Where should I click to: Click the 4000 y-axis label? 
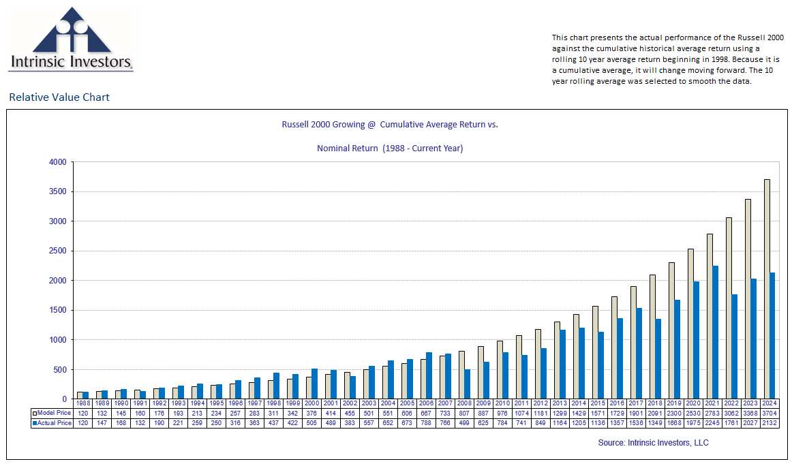[57, 162]
